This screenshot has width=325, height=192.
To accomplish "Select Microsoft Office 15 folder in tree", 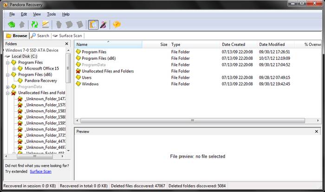I will [x=42, y=68].
